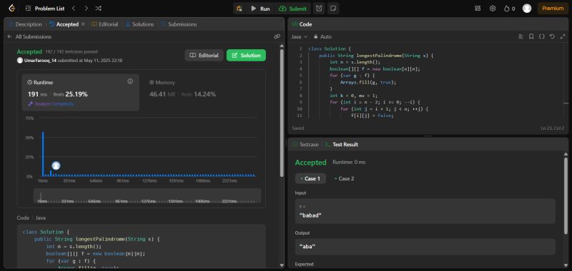Image resolution: width=572 pixels, height=271 pixels.
Task: Select the Code panel tab
Action: [x=302, y=24]
